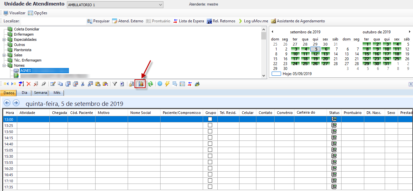The height and width of the screenshot is (191, 413).
Task: Go to previous day with back arrow
Action: click(7, 103)
